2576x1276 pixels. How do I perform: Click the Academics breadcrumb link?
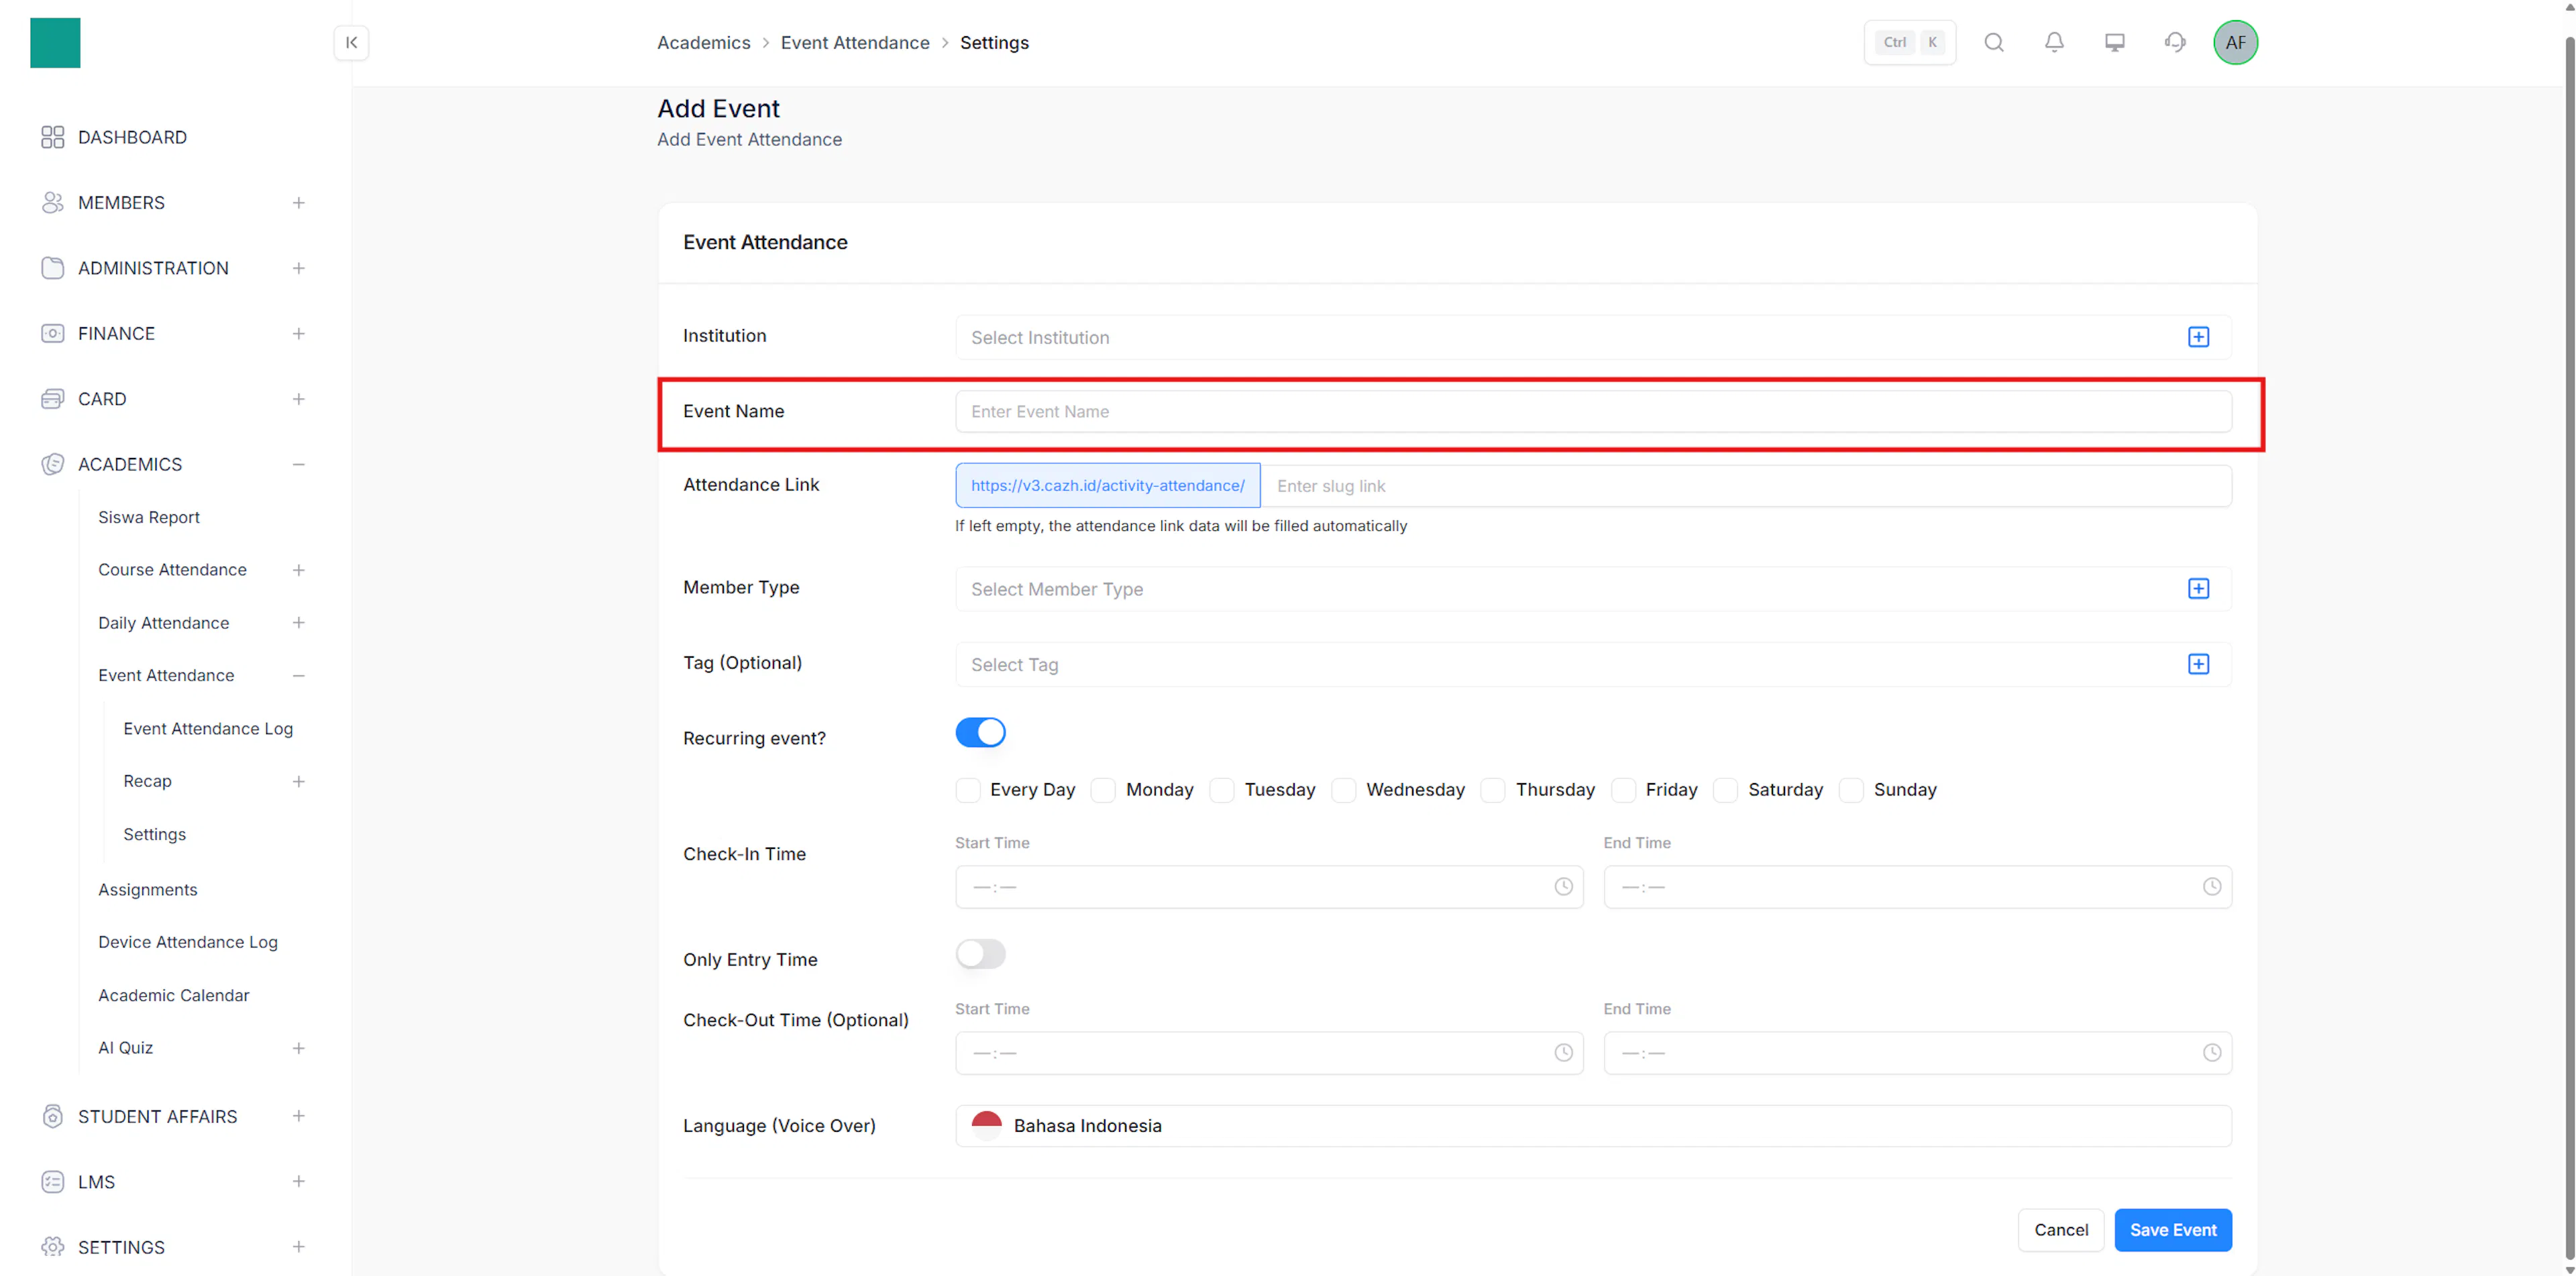pos(704,42)
